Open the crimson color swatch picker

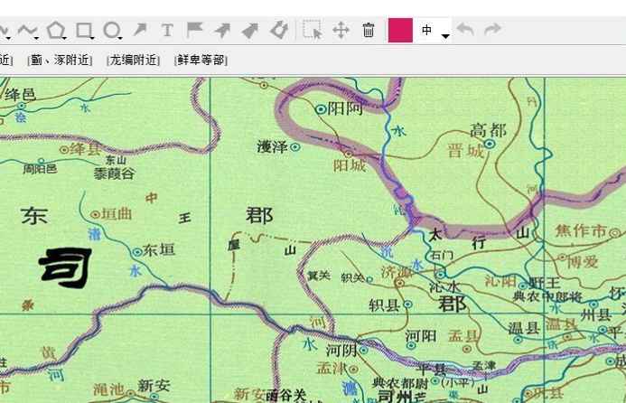pyautogui.click(x=400, y=30)
